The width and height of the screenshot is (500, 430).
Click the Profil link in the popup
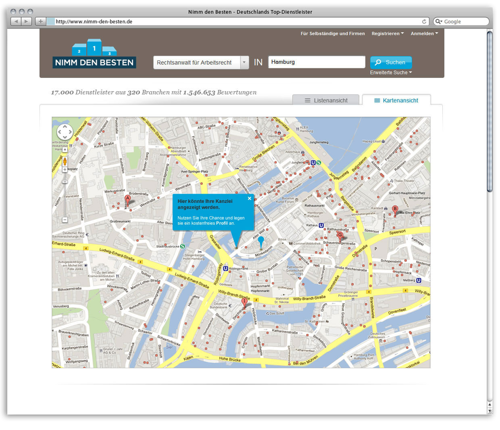222,223
